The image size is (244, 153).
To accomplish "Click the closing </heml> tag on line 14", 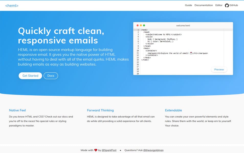I will point(145,60).
